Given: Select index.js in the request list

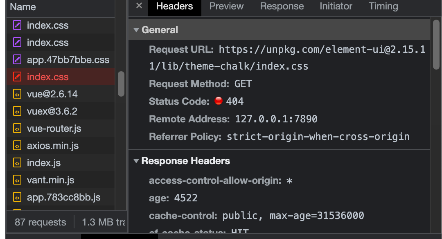Looking at the screenshot, I should tap(44, 162).
